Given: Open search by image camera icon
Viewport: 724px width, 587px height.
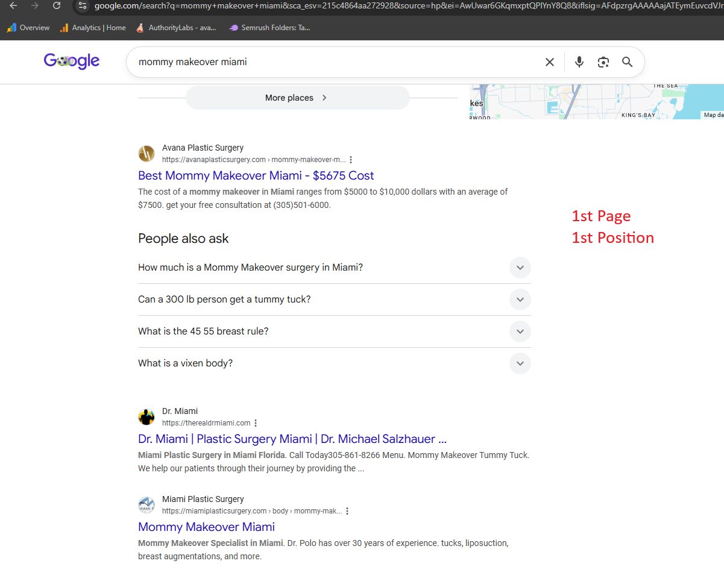Looking at the screenshot, I should [603, 62].
